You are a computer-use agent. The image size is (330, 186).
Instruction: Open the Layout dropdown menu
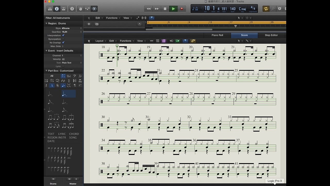(101, 41)
